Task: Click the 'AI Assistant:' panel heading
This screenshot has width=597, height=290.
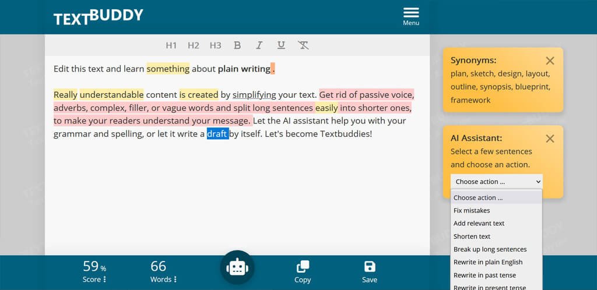Action: 476,138
